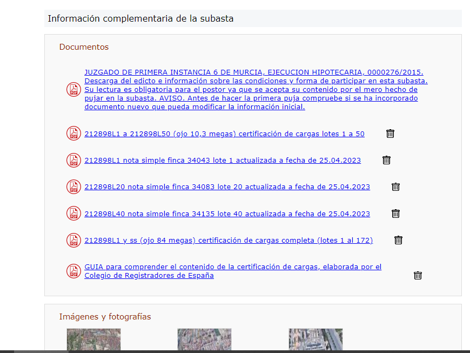Click the Documentos section heading
The image size is (470, 353).
click(84, 47)
